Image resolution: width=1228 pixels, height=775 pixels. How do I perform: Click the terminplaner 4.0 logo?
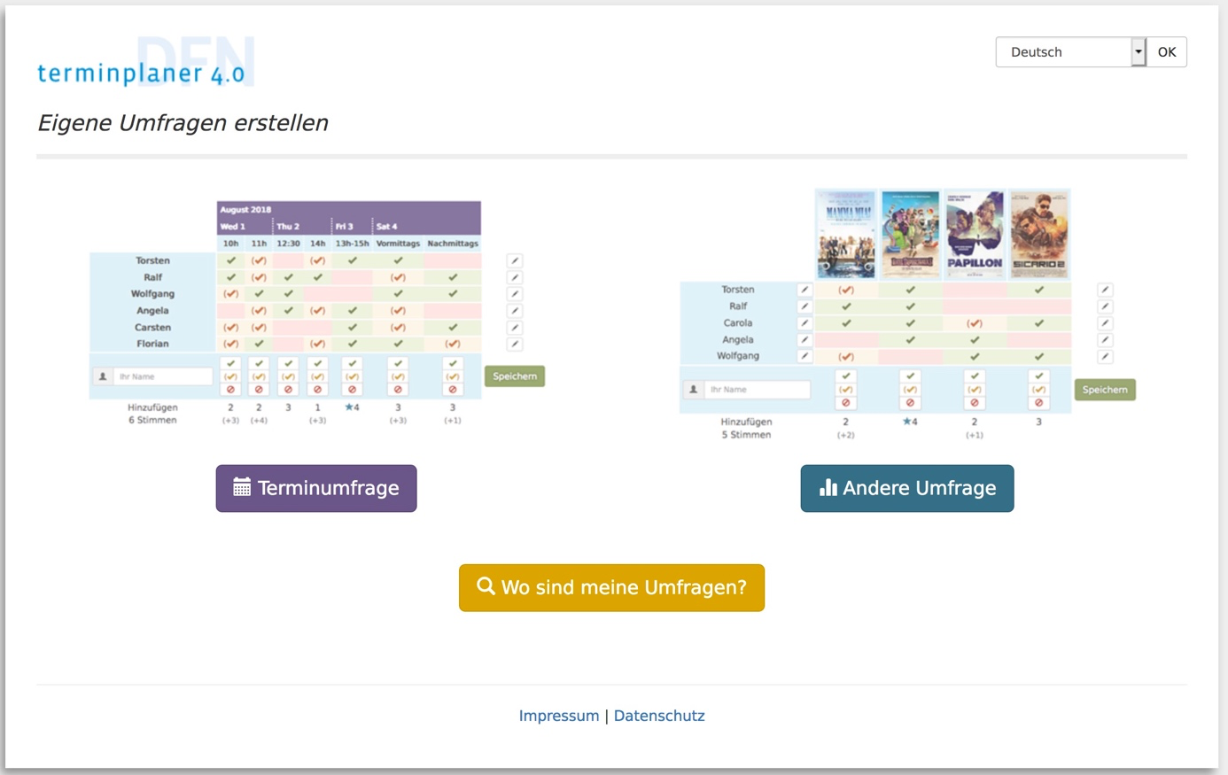click(142, 73)
